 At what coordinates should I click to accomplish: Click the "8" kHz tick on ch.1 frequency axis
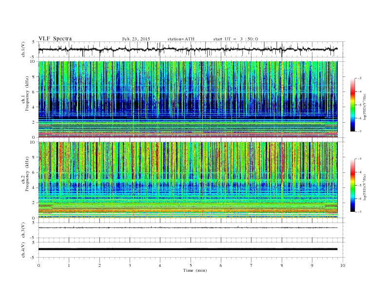34,77
